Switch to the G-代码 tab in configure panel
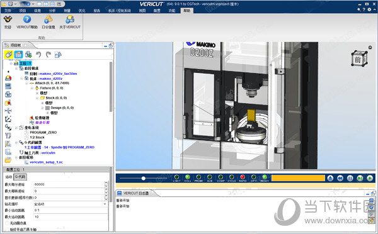 (x=20, y=177)
